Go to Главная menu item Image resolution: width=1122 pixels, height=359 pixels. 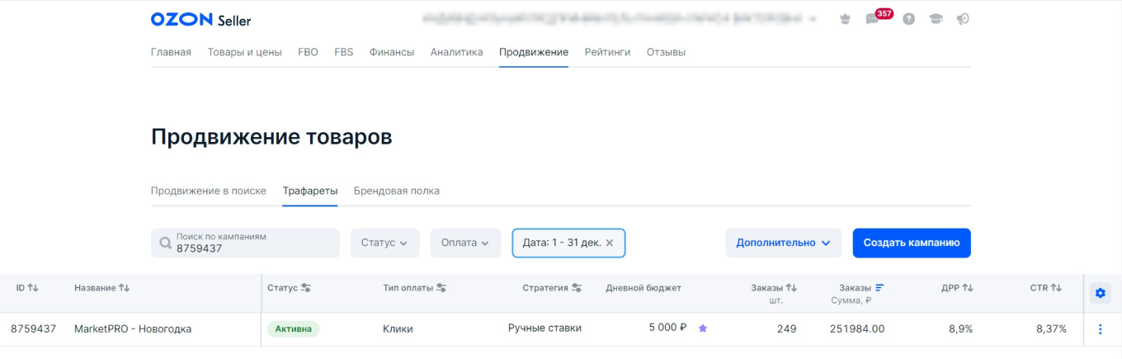pos(171,52)
